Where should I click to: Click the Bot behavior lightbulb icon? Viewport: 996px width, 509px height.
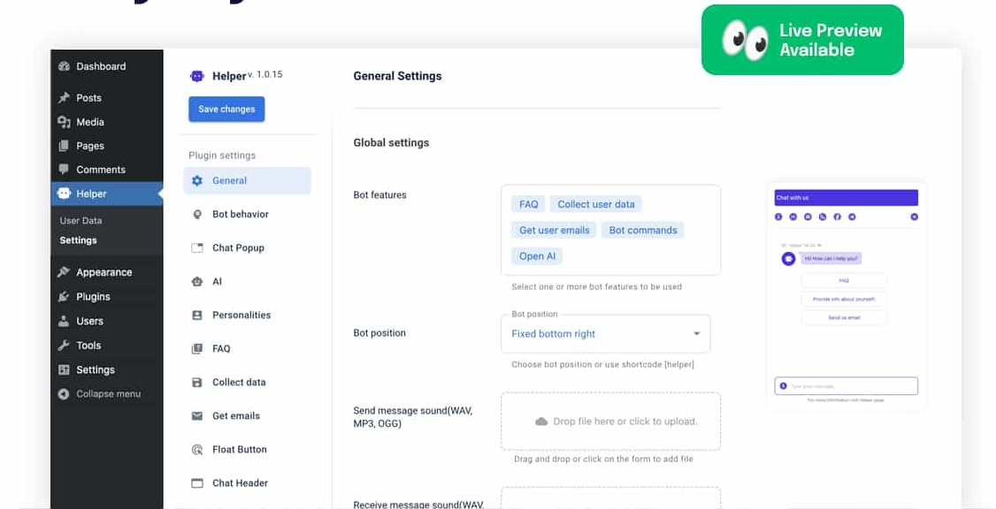click(x=197, y=215)
